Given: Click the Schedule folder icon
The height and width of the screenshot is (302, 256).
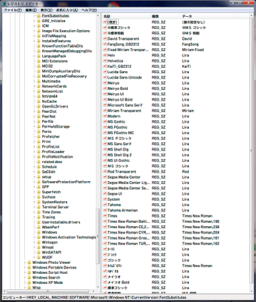Looking at the screenshot, I should click(x=39, y=167).
